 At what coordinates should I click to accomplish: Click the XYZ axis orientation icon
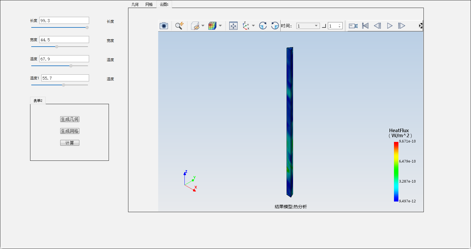[x=246, y=26]
